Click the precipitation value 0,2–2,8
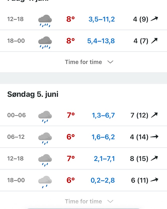Screen dimensions: 167x209 pos(103,180)
